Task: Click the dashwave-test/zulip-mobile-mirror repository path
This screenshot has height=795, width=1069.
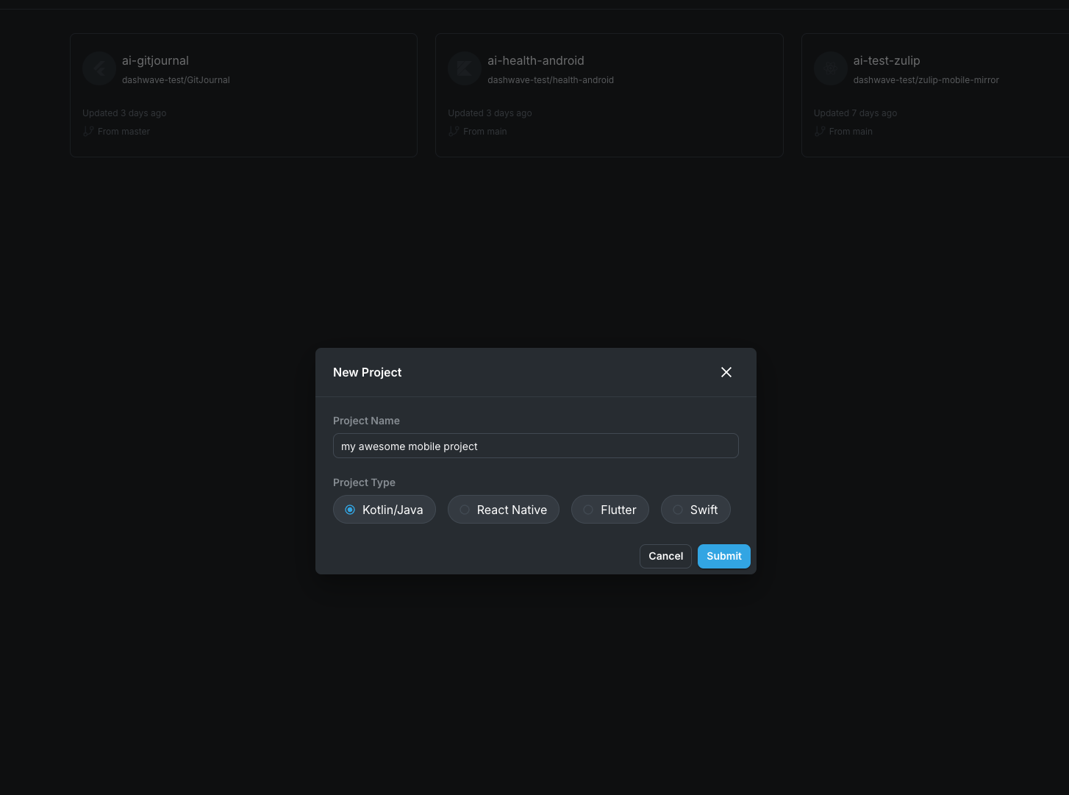Action: pos(926,80)
